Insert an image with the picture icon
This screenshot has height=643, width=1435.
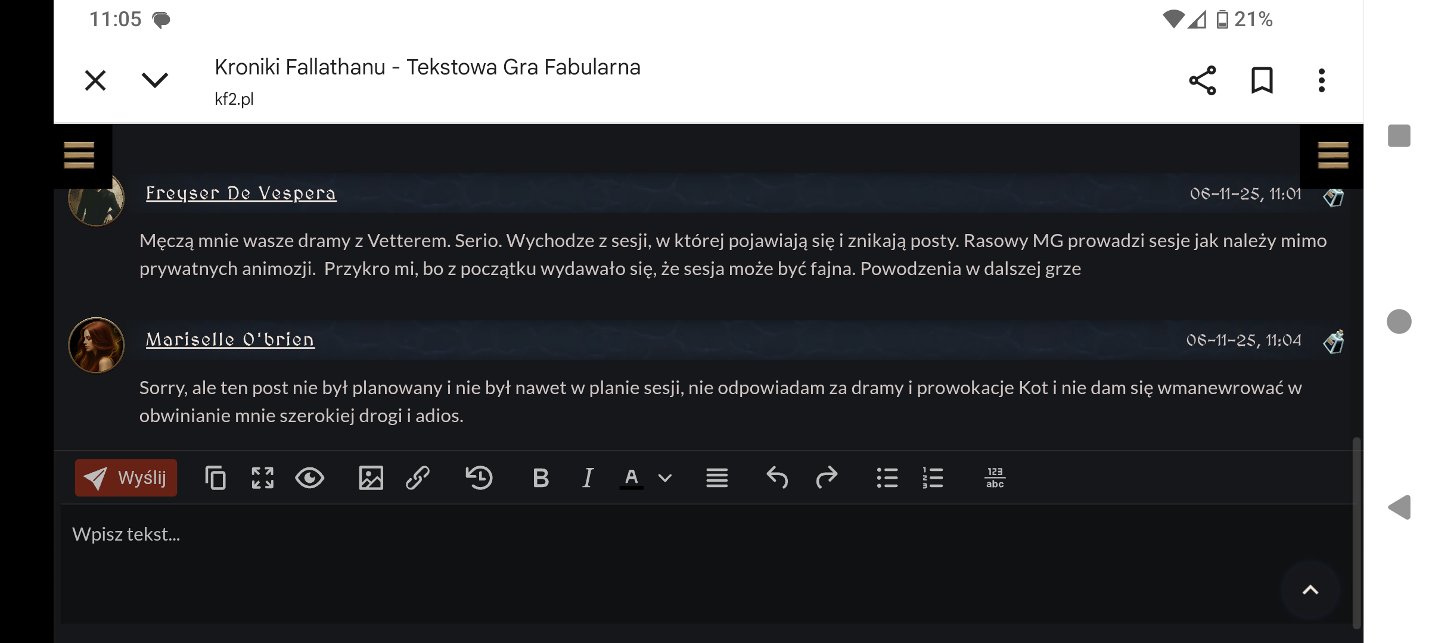tap(371, 477)
